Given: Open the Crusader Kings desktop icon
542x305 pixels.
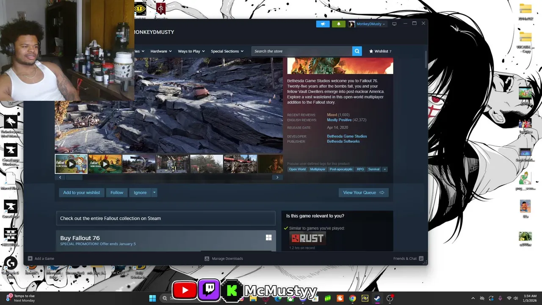Looking at the screenshot, I should [160, 10].
